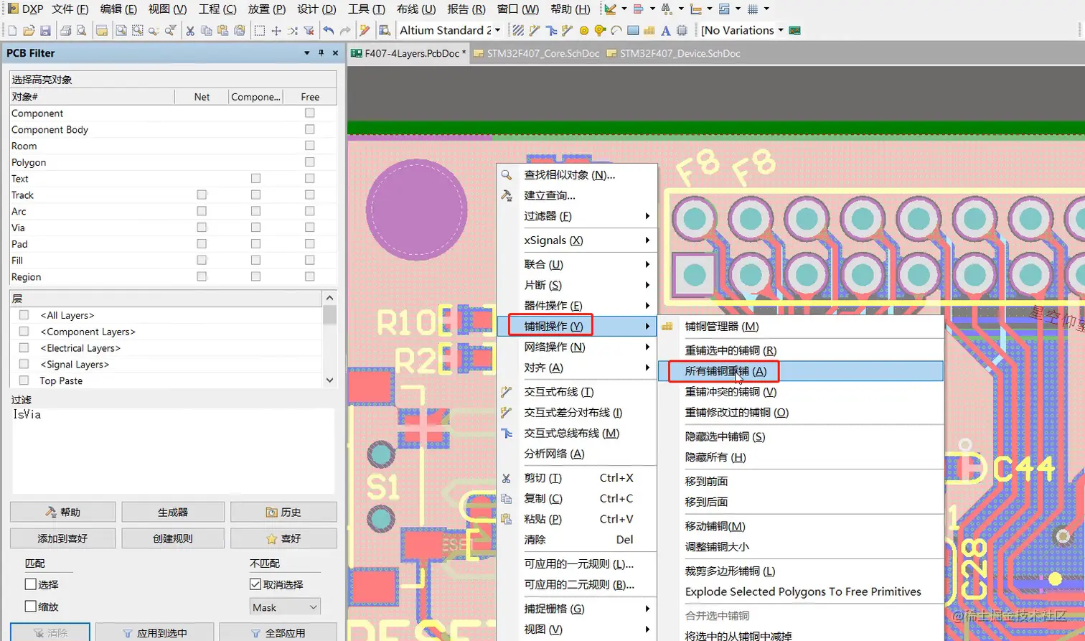Start interactive multi-routing (bus) tool

point(551,30)
